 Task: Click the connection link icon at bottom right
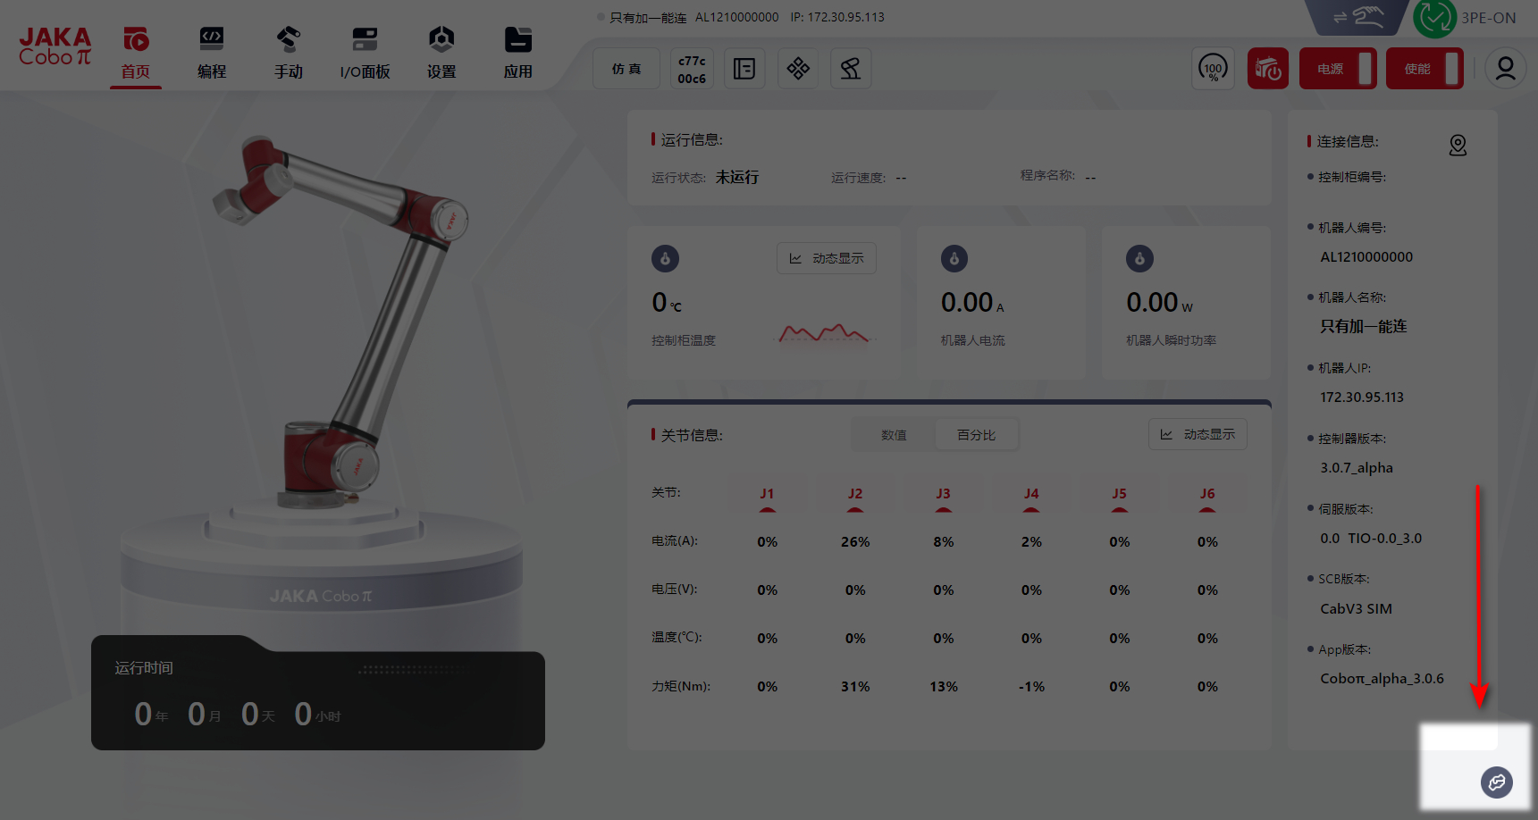(1496, 782)
